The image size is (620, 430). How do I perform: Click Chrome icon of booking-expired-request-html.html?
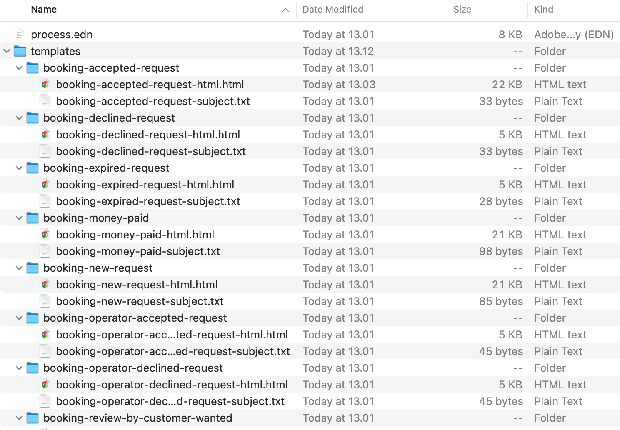pyautogui.click(x=45, y=185)
